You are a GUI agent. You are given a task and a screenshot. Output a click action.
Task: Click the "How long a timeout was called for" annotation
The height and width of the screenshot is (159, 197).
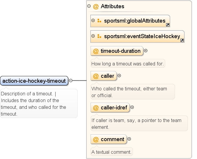click(x=128, y=64)
